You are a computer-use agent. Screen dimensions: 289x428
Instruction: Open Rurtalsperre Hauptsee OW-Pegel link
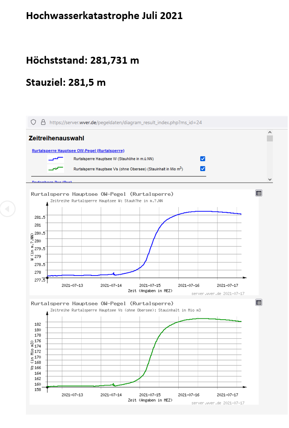(x=78, y=151)
